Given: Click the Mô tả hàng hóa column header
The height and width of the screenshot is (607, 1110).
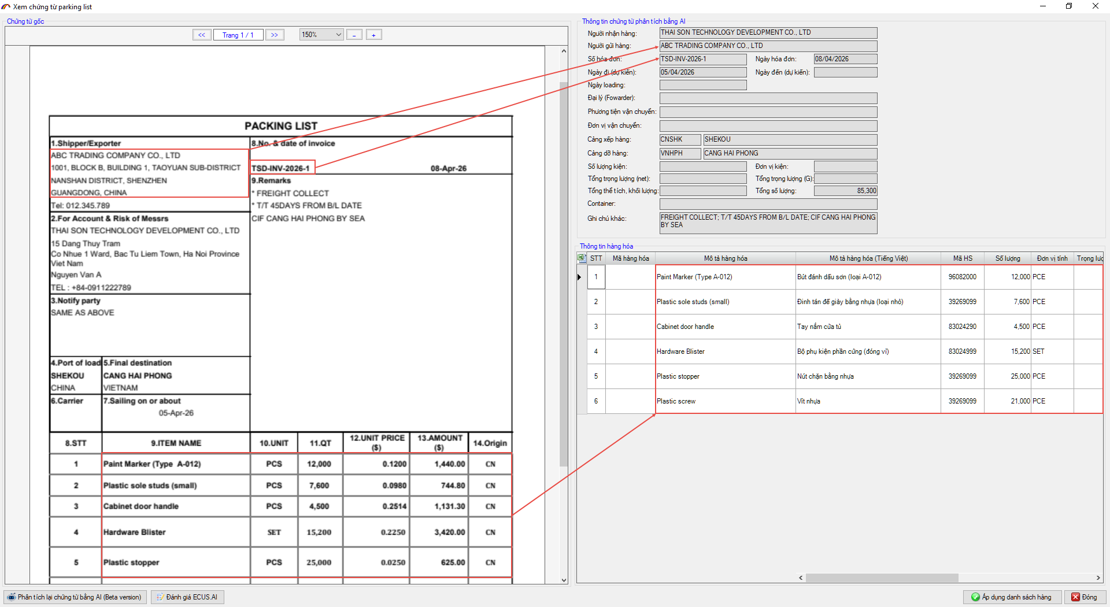Looking at the screenshot, I should pyautogui.click(x=725, y=258).
